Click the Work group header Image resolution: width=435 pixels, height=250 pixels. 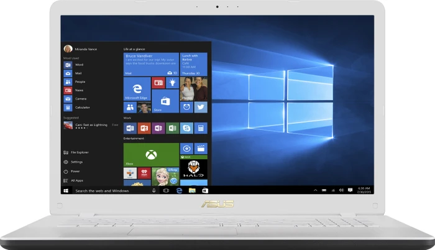tap(127, 118)
